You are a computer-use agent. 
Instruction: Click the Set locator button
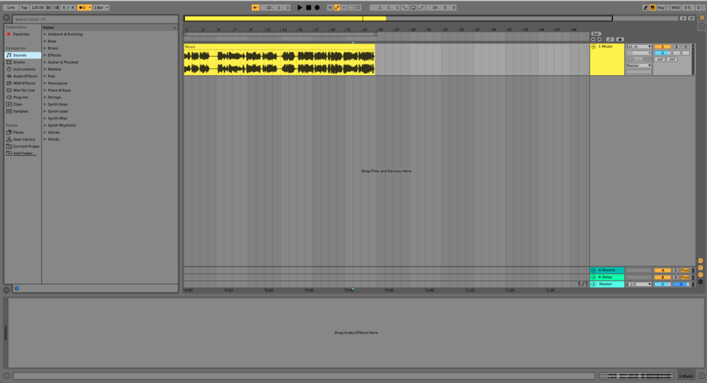[x=596, y=34]
